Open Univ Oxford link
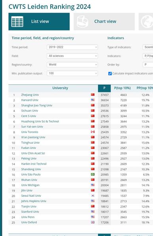 tap(29, 222)
